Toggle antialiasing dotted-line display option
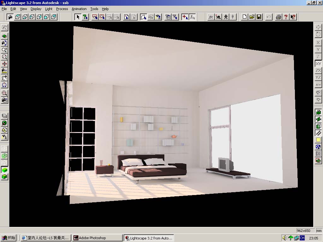 click(318, 133)
